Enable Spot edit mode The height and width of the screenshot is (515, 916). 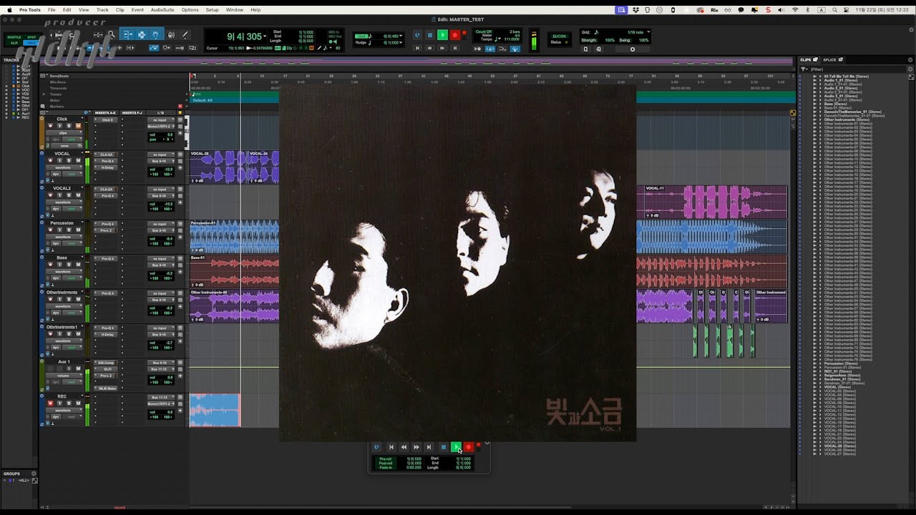tap(31, 36)
